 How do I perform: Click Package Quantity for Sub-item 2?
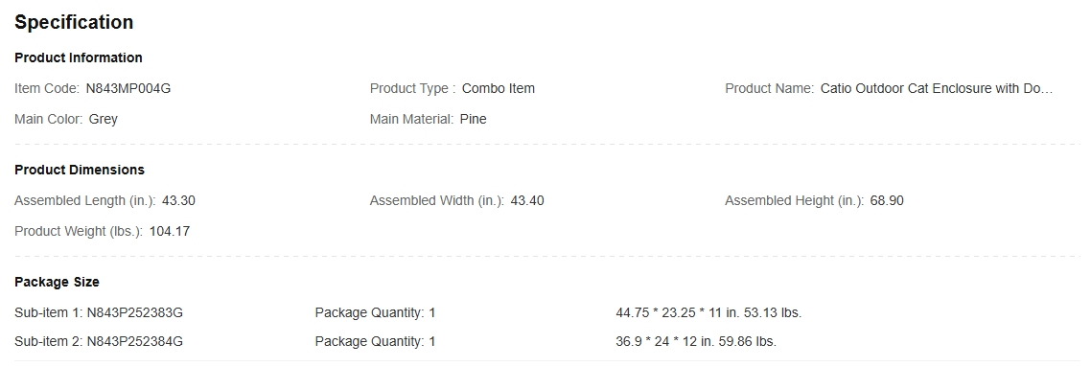coord(375,341)
